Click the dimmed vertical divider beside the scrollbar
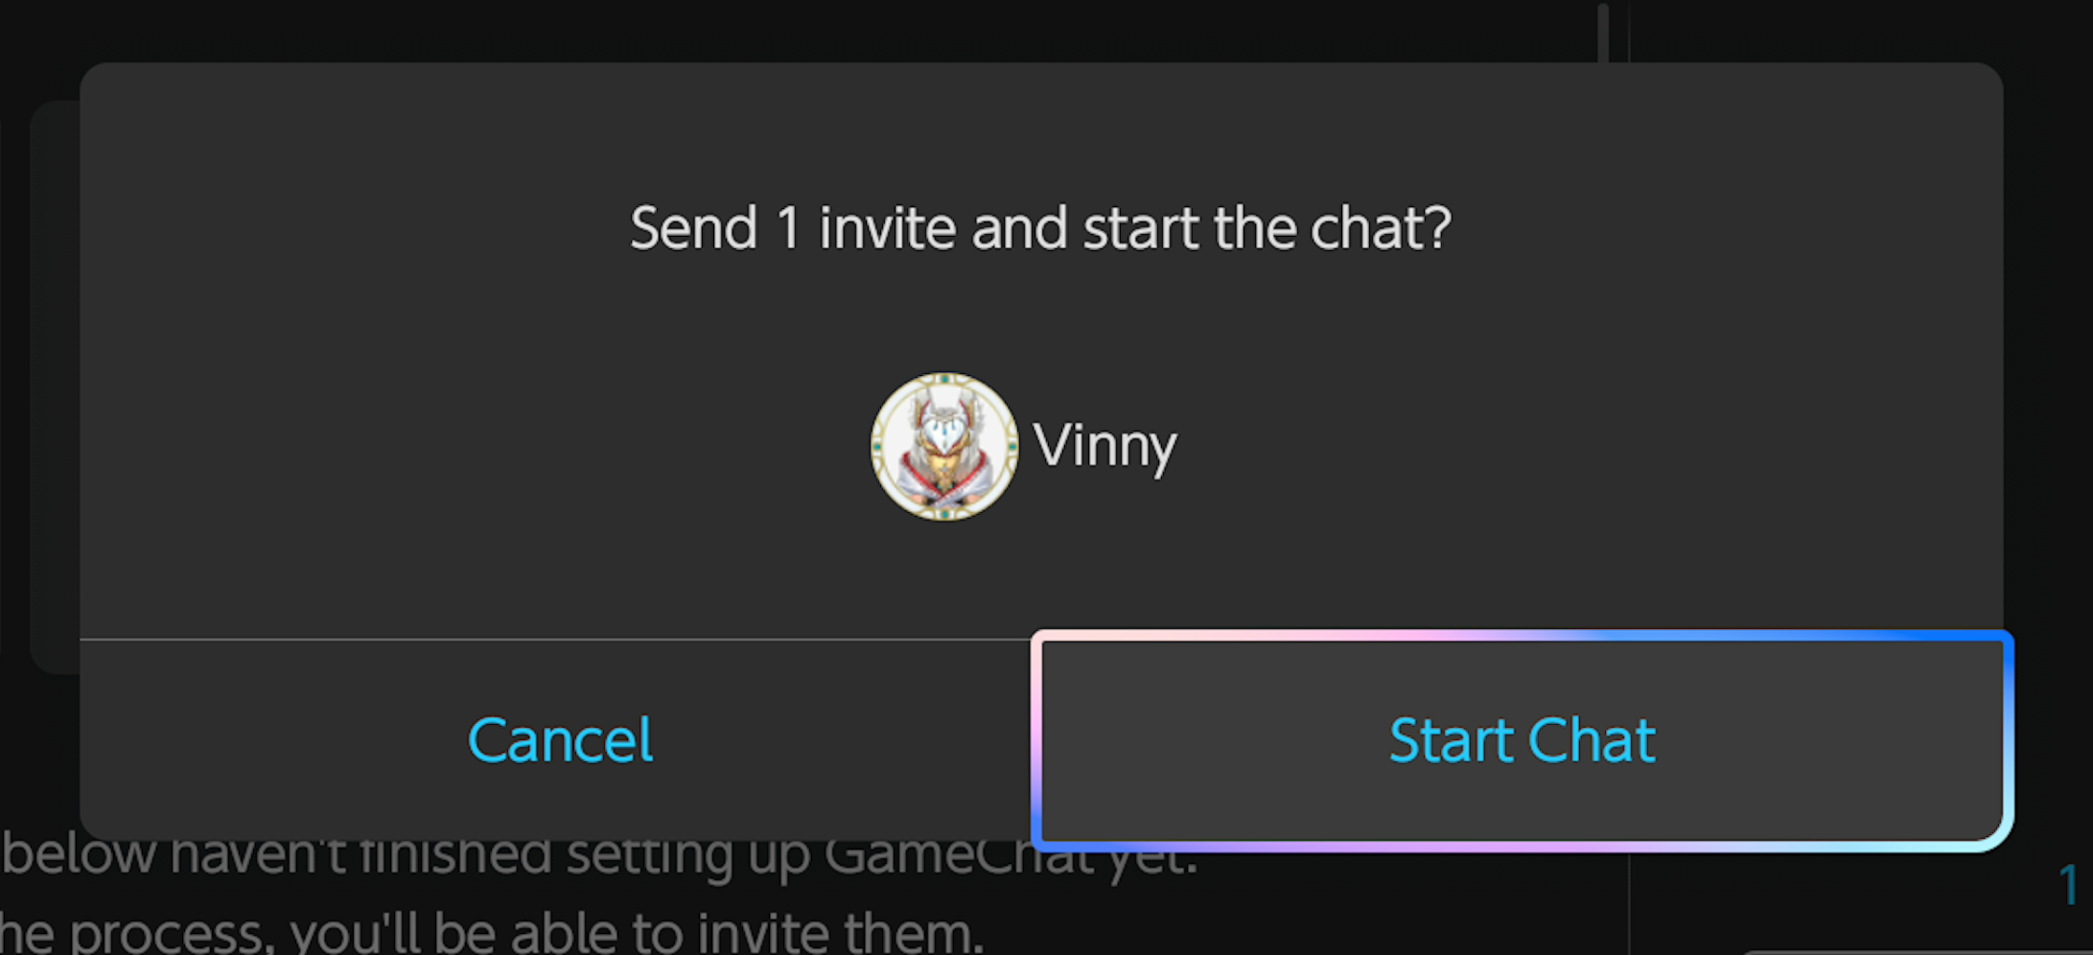 (1629, 32)
